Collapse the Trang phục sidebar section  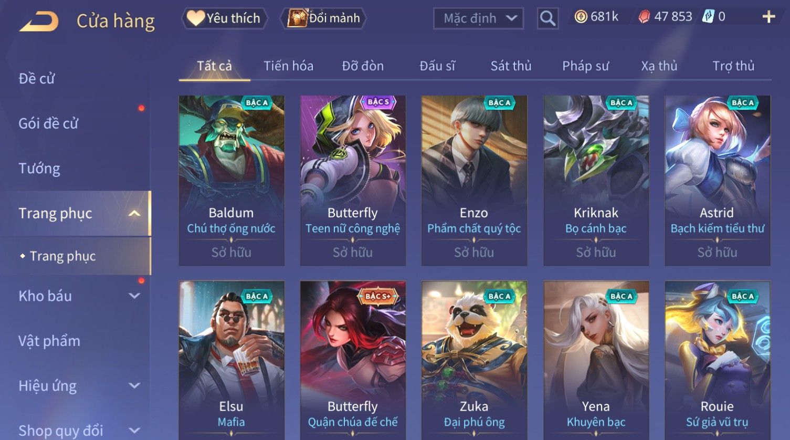tap(134, 213)
